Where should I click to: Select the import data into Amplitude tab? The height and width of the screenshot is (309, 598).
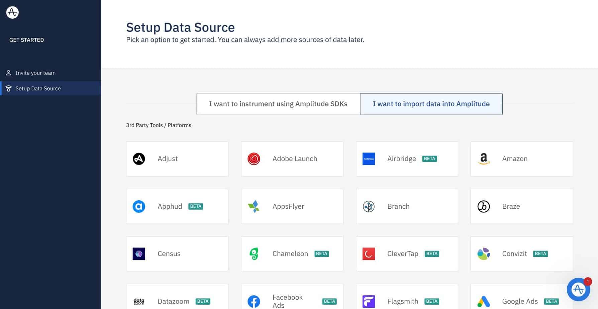tap(431, 104)
